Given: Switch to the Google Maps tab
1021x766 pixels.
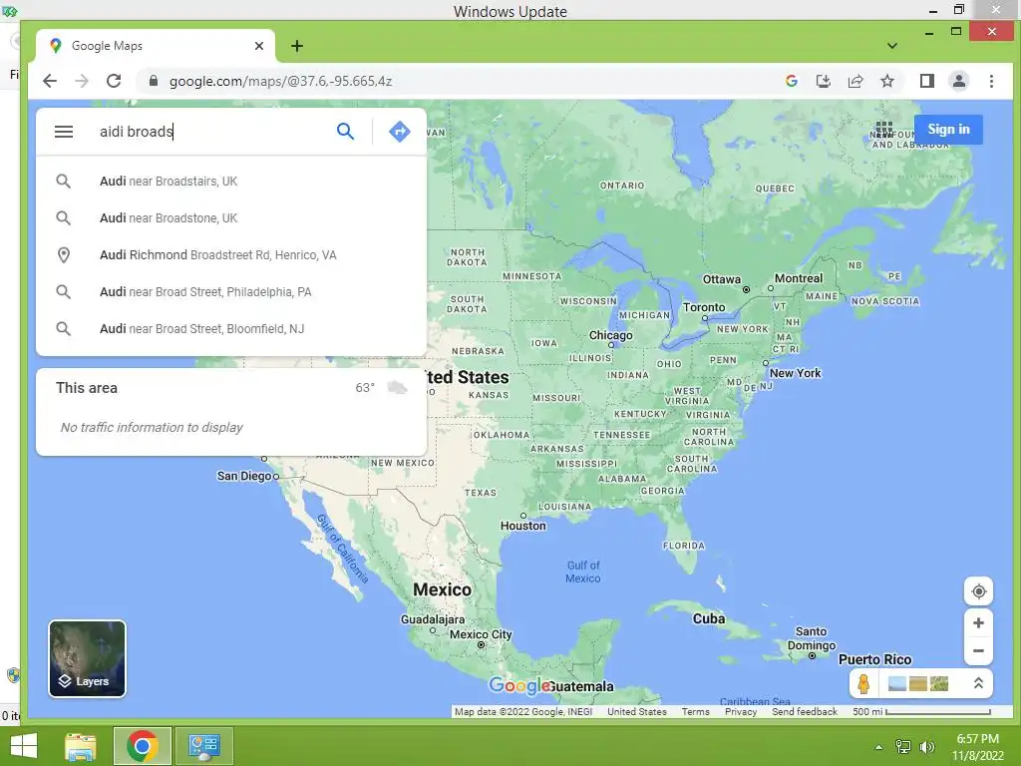Looking at the screenshot, I should click(x=155, y=46).
